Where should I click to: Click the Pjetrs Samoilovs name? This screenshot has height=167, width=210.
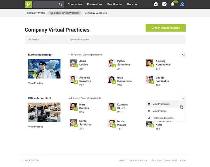click(124, 63)
